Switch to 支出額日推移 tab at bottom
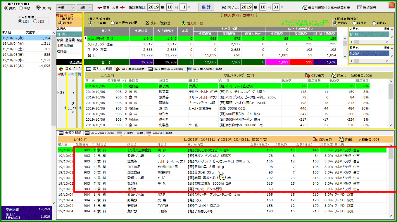 click(131, 133)
